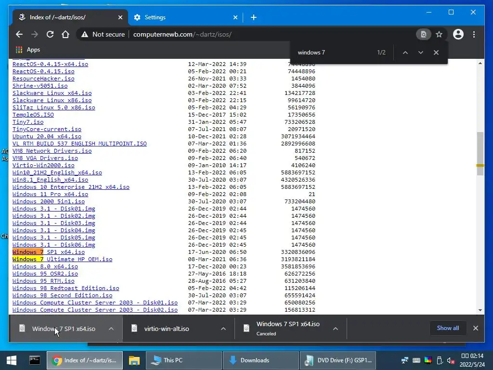
Task: Switch to DVD Drive (F:) taskbar window
Action: (337, 360)
